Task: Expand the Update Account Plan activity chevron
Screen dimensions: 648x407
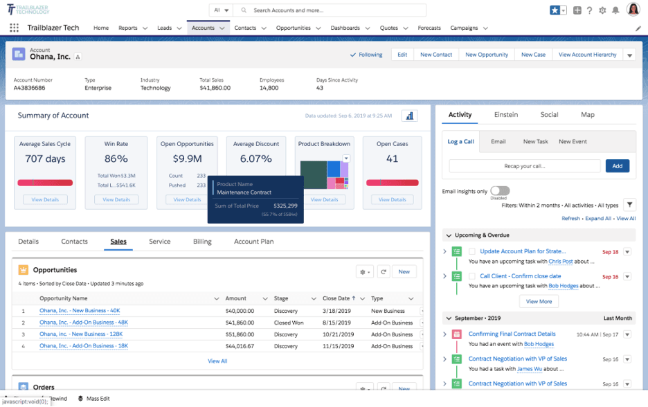Action: [444, 251]
